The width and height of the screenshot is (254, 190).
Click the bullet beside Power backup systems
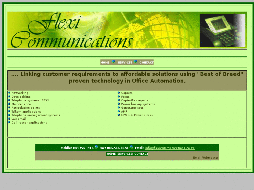point(119,104)
